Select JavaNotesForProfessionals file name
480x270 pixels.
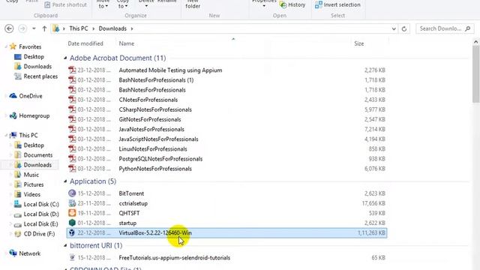point(151,129)
